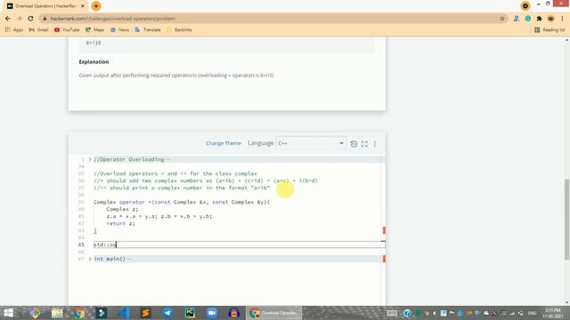
Task: Open the Apps bookmark shortcut
Action: [x=14, y=29]
